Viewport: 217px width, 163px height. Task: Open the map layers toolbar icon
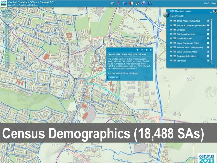coord(112,4)
